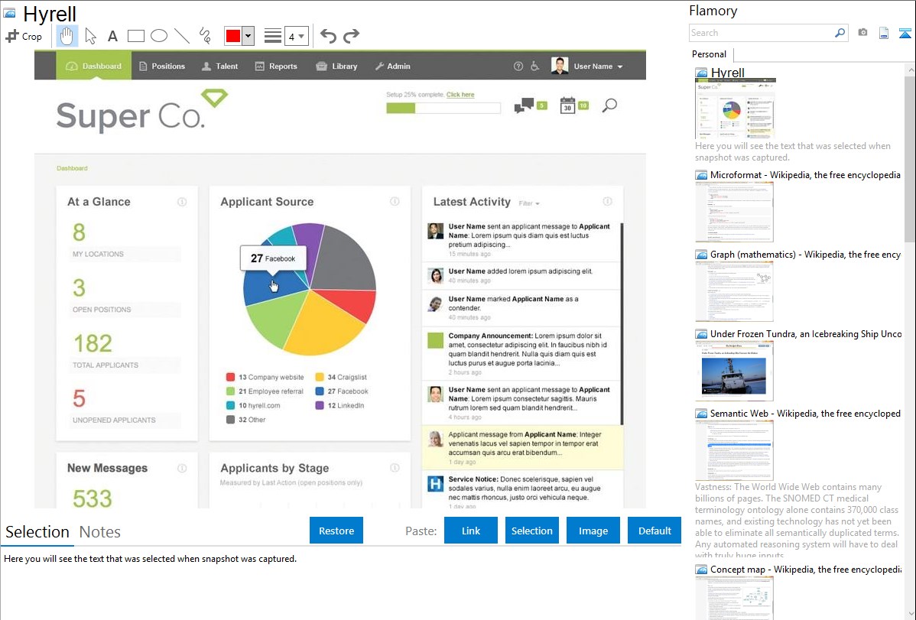Click the camera capture icon
The width and height of the screenshot is (916, 620).
click(x=862, y=33)
